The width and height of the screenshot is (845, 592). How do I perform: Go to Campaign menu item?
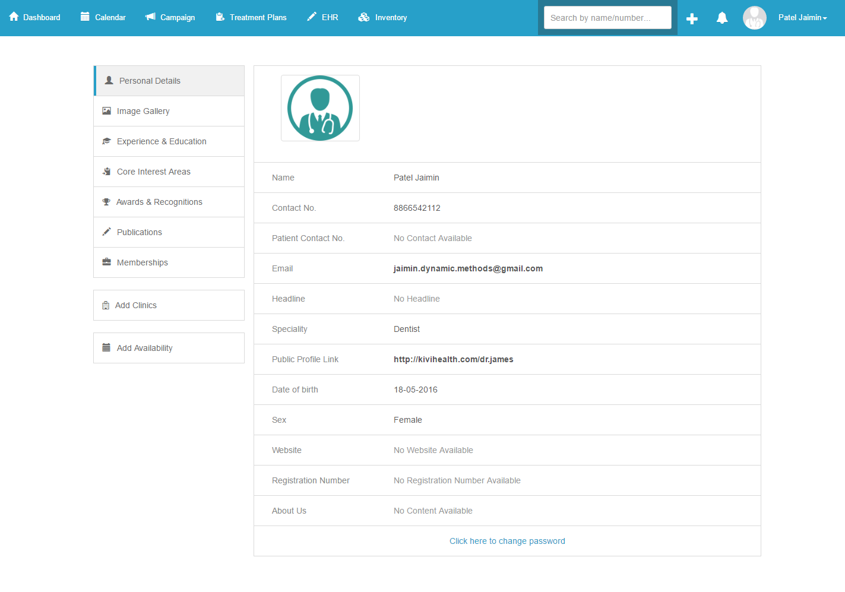170,17
